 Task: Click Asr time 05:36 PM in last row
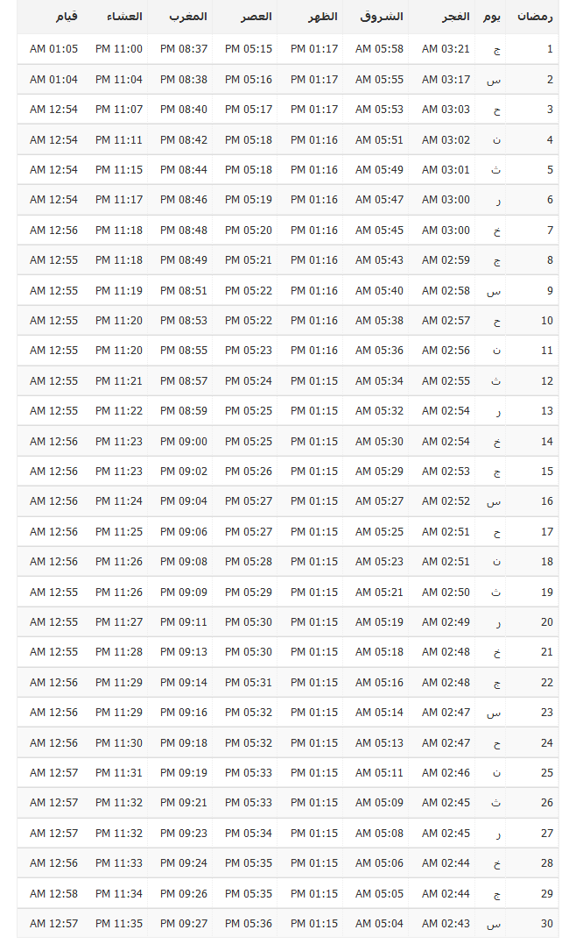pyautogui.click(x=249, y=924)
